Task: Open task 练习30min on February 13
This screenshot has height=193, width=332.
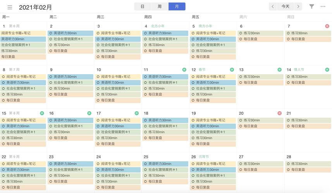Action: (x=261, y=76)
